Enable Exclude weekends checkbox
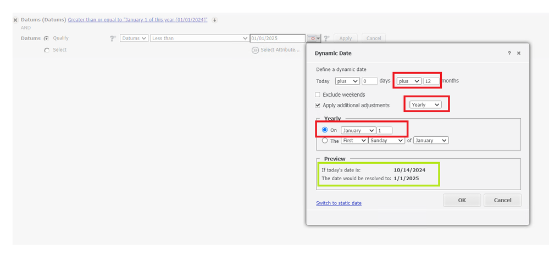This screenshot has height=266, width=549. pyautogui.click(x=318, y=95)
